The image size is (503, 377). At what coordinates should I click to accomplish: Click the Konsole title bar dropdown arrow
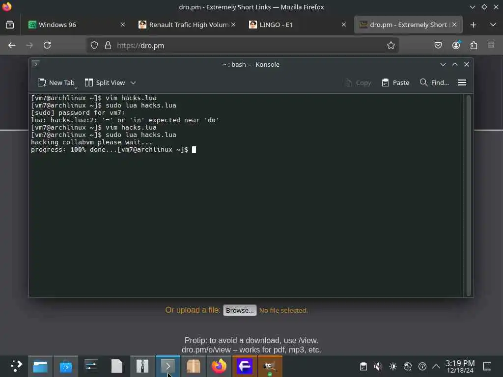tap(443, 64)
